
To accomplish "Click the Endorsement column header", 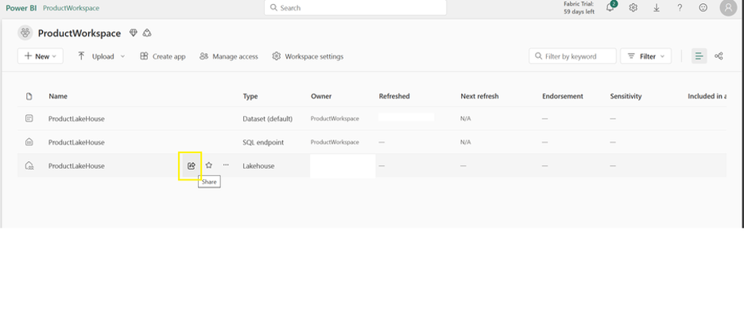I will [x=563, y=96].
